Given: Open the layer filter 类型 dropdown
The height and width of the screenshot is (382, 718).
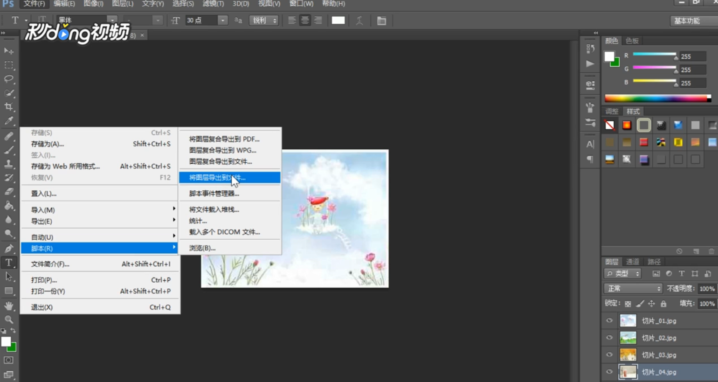Looking at the screenshot, I should coord(623,274).
